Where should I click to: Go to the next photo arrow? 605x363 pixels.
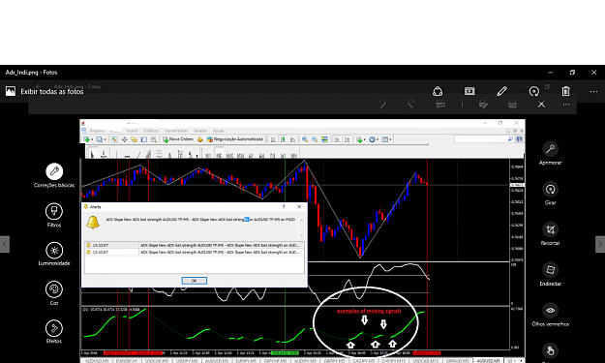(600, 244)
